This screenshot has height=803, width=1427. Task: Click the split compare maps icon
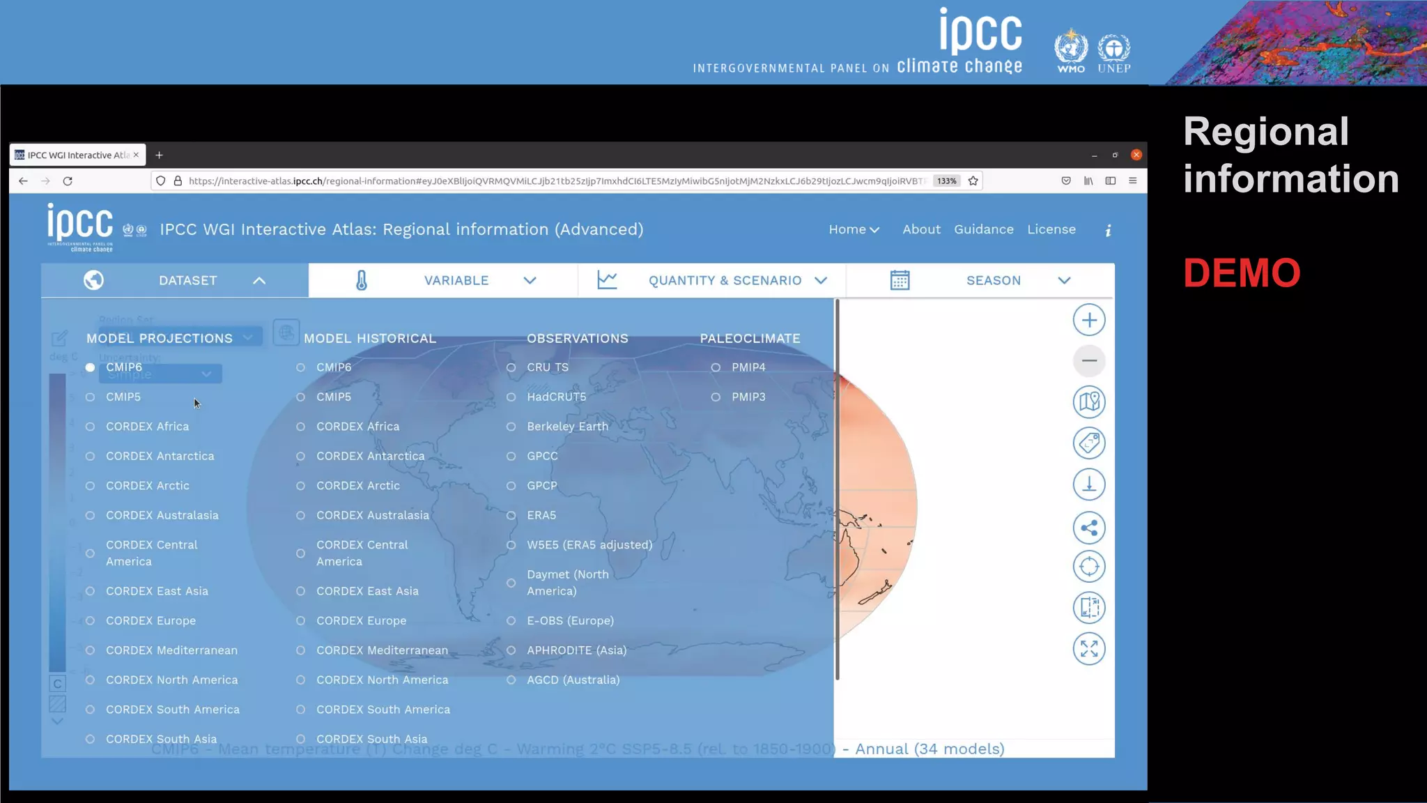coord(1089,607)
